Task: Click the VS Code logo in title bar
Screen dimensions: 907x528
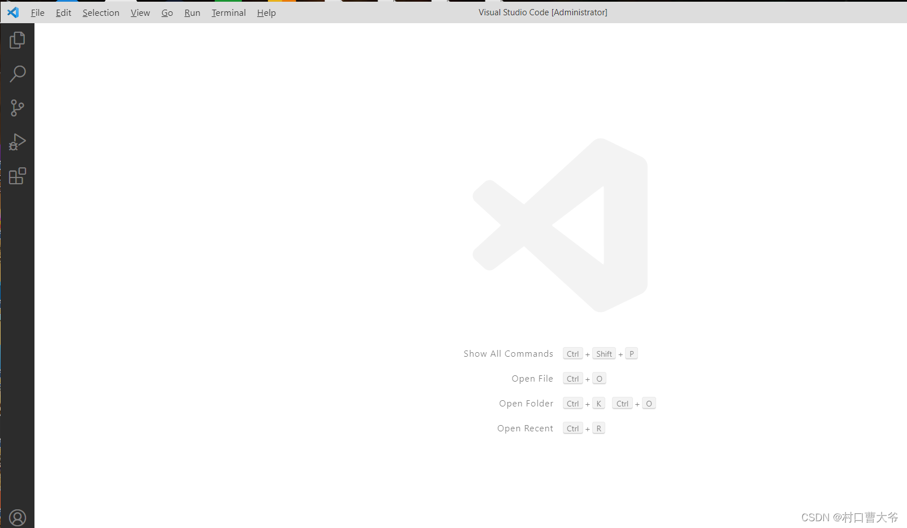Action: coord(13,12)
